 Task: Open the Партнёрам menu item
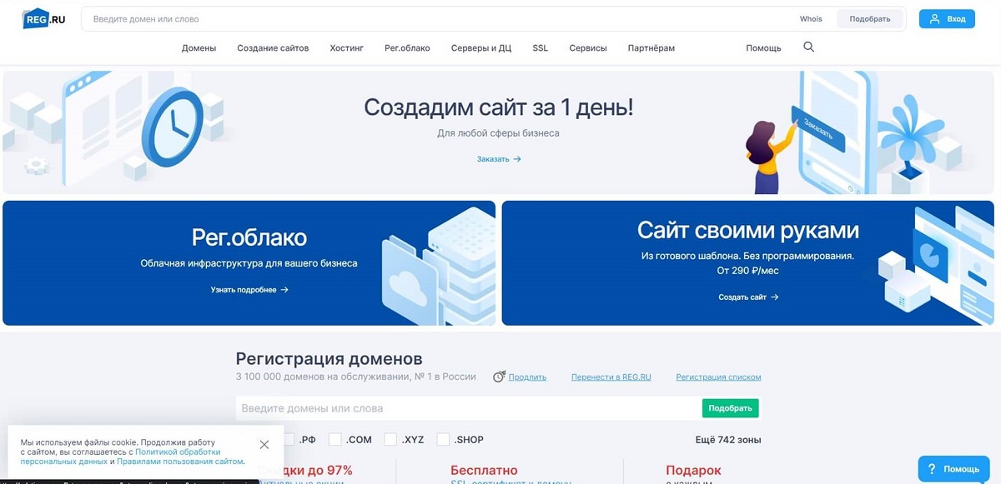651,48
